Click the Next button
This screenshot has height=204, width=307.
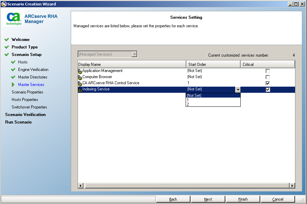pyautogui.click(x=208, y=199)
